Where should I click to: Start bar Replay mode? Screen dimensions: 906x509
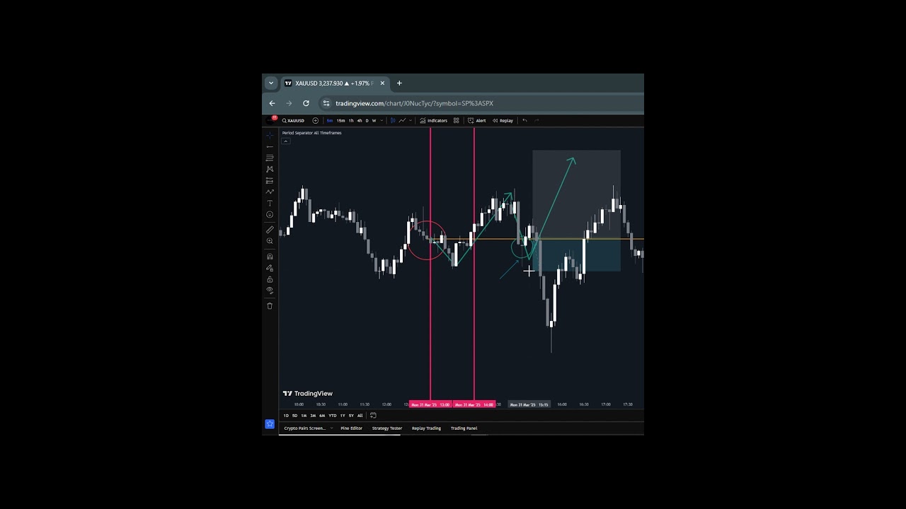tap(503, 120)
